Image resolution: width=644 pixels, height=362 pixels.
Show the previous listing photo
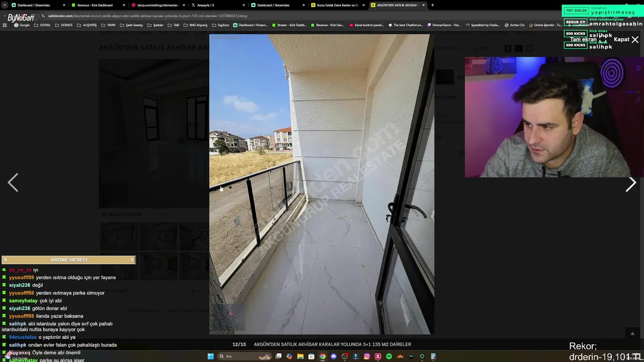coord(13,183)
